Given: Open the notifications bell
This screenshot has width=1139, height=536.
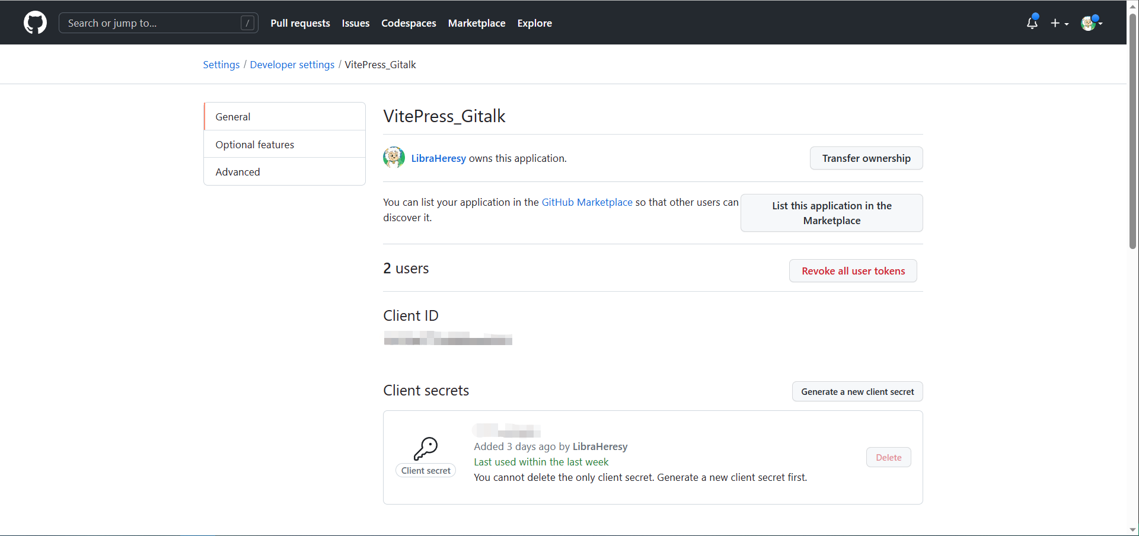Looking at the screenshot, I should [1032, 23].
